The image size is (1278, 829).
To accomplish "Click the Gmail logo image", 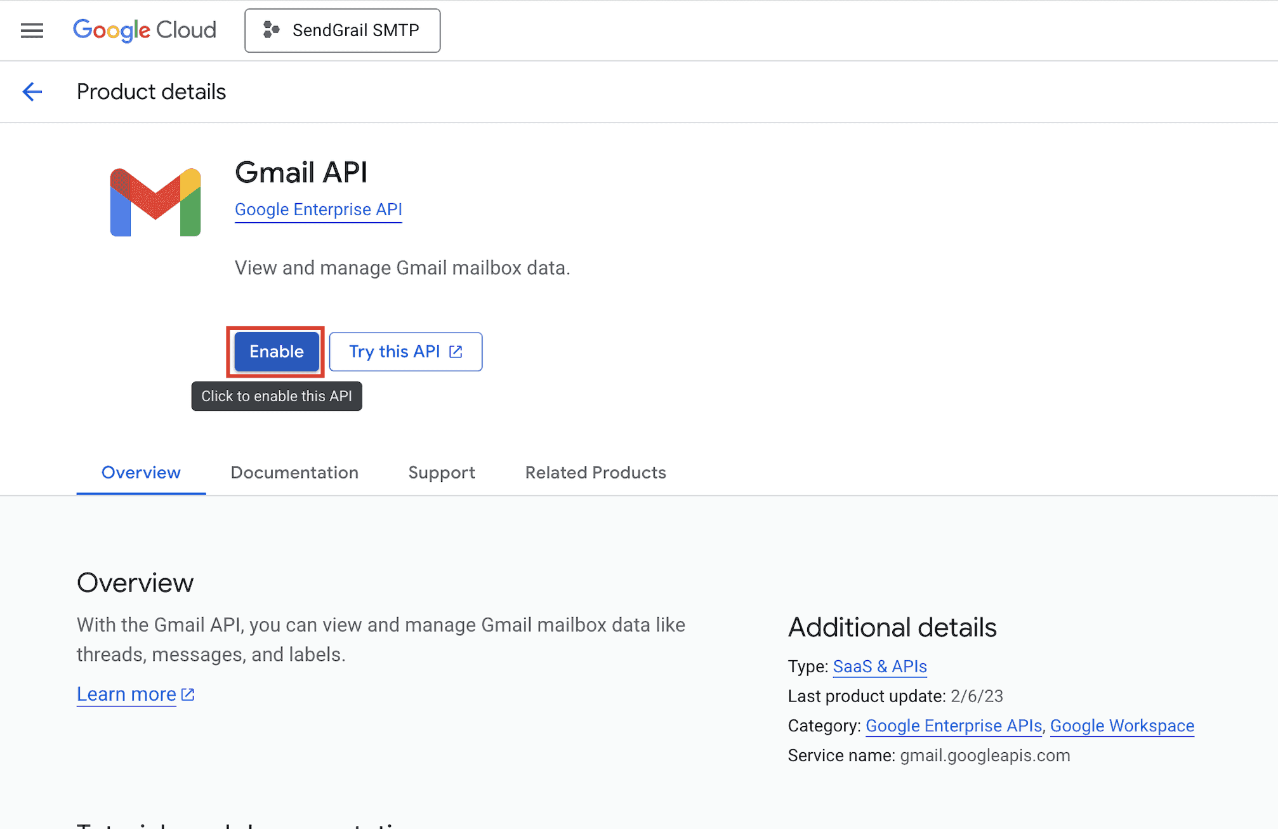I will tap(155, 202).
